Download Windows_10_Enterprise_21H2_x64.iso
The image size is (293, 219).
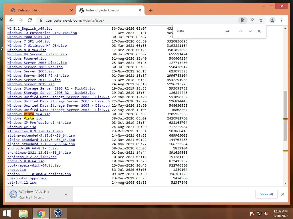(x=42, y=33)
